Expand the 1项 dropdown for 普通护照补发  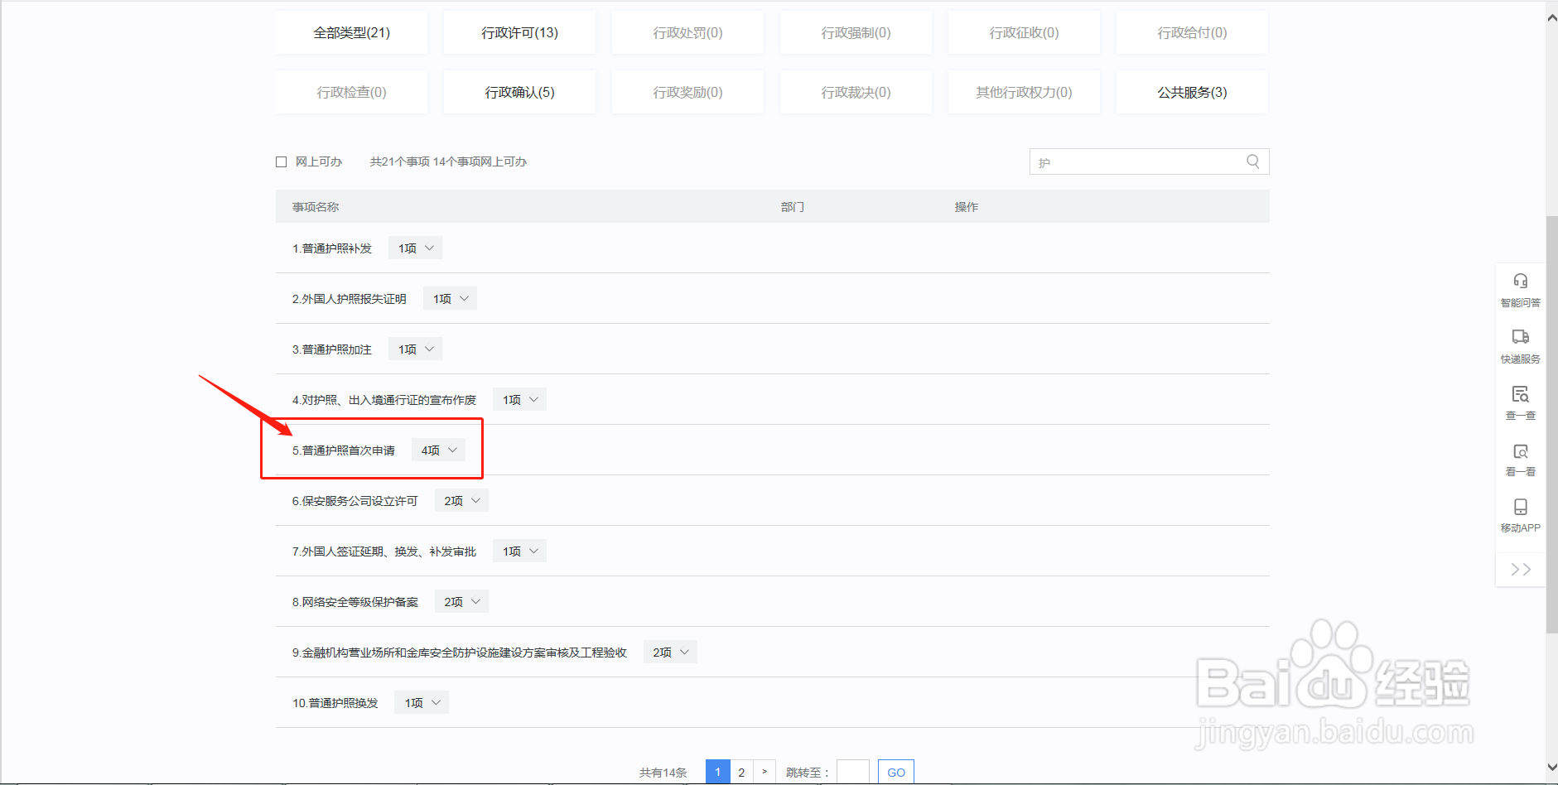(x=414, y=247)
